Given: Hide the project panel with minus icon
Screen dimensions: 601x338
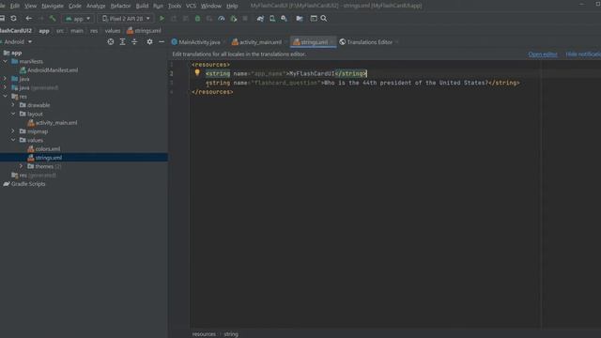Looking at the screenshot, I should 162,41.
